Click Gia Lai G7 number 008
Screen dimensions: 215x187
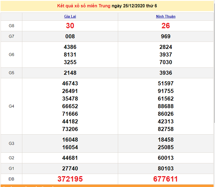70,36
